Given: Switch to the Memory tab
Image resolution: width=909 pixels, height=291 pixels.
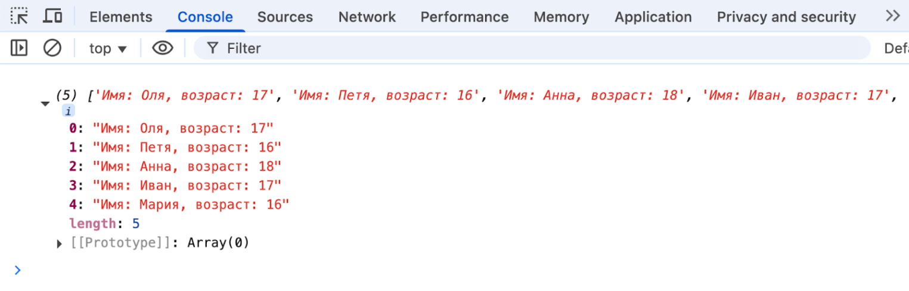Looking at the screenshot, I should tap(561, 17).
